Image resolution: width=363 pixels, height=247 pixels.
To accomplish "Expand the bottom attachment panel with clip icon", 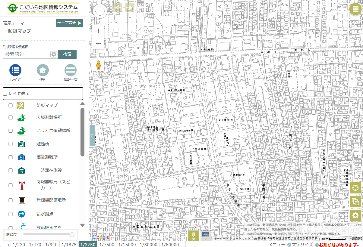I will click(x=194, y=236).
